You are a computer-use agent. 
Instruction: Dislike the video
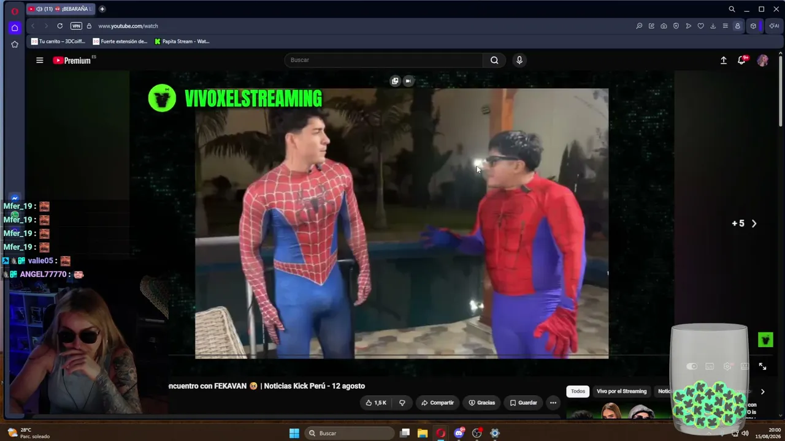coord(402,402)
